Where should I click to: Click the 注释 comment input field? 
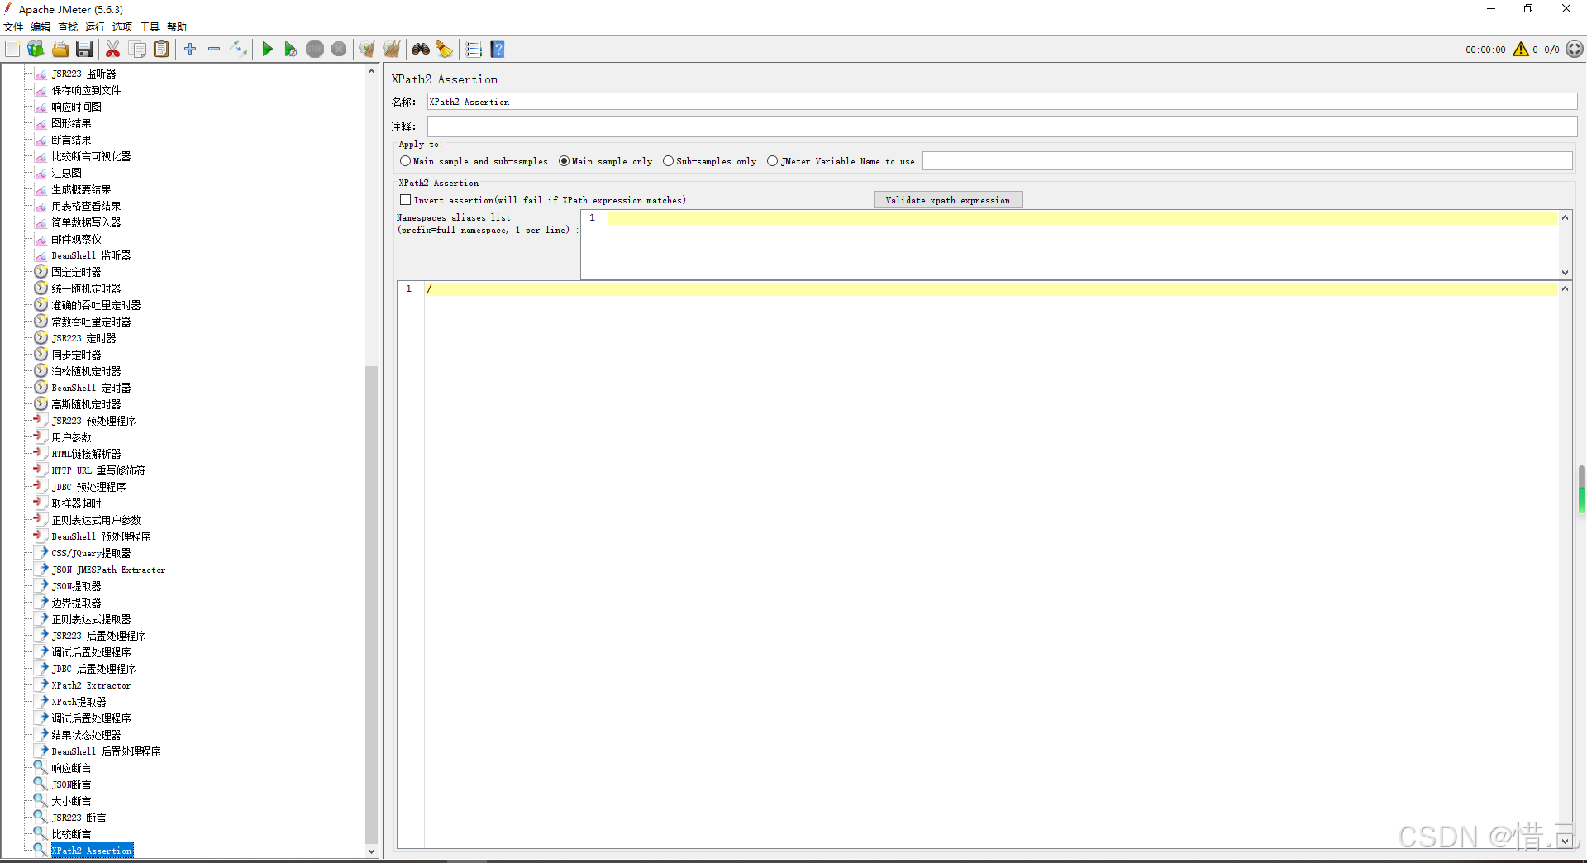tap(1002, 126)
